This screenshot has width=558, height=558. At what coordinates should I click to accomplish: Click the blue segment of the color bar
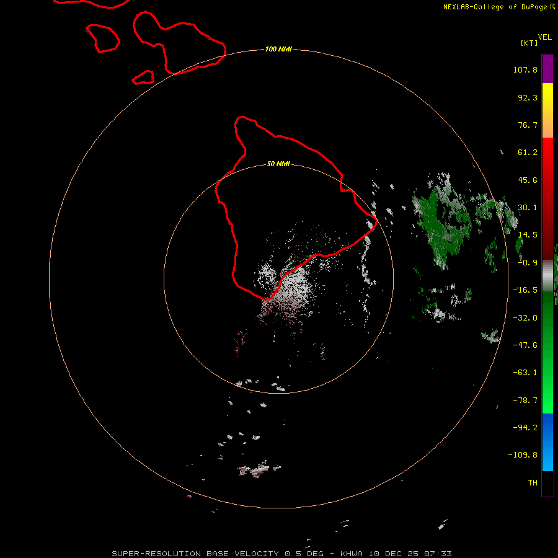pos(547,442)
